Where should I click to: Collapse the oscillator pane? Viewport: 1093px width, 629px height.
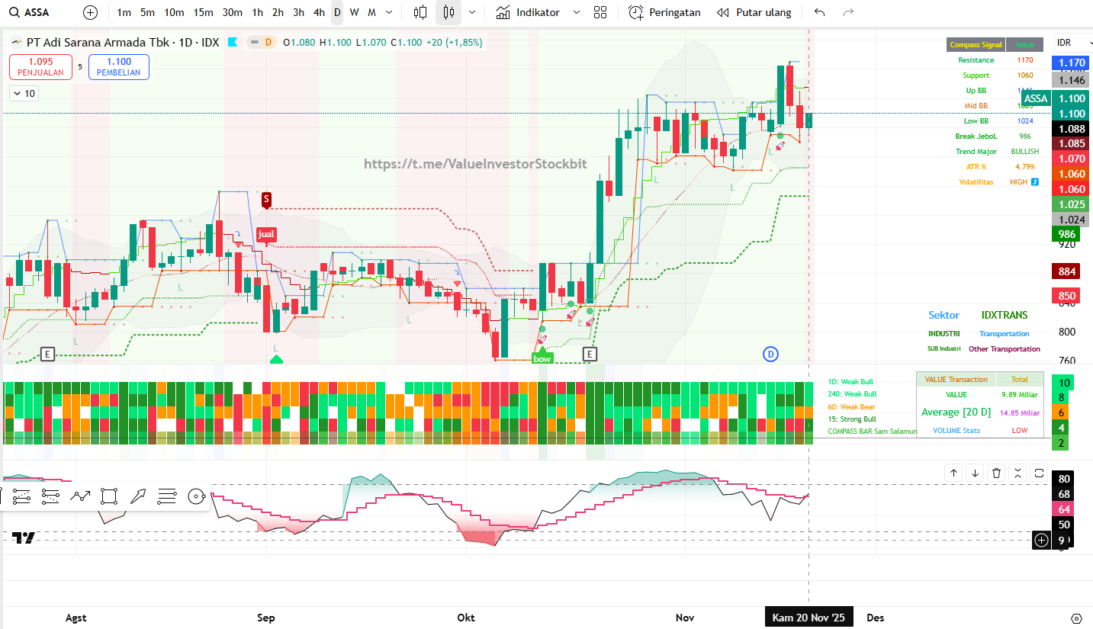tap(1017, 473)
